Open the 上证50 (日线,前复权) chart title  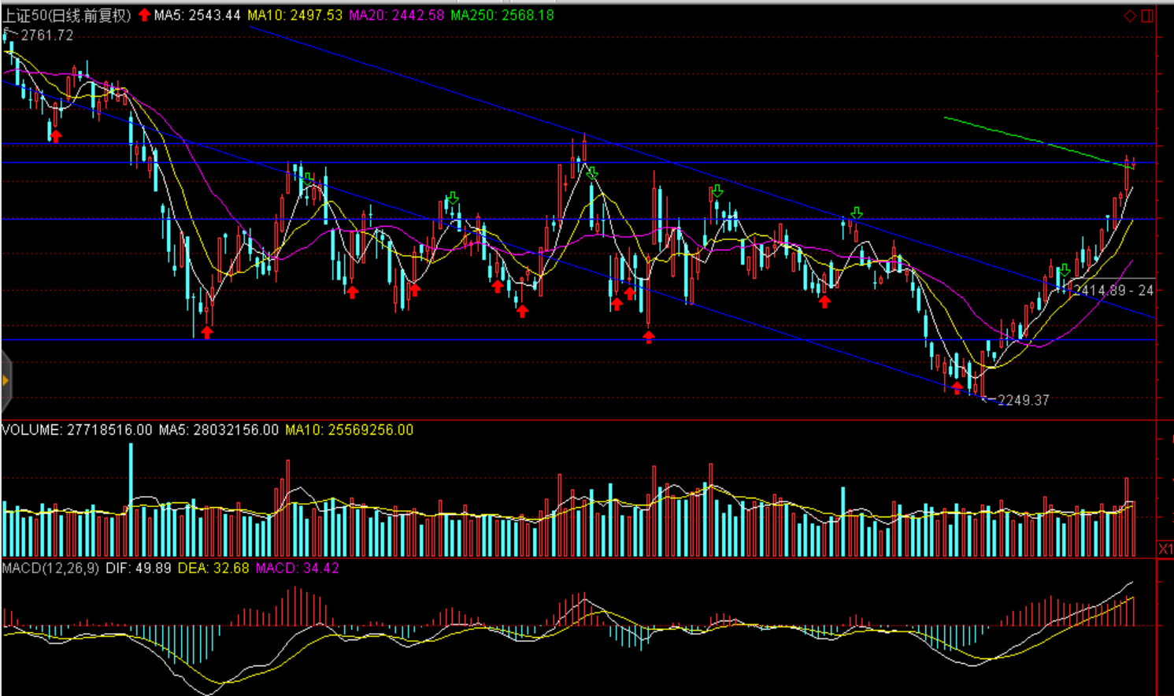[67, 15]
